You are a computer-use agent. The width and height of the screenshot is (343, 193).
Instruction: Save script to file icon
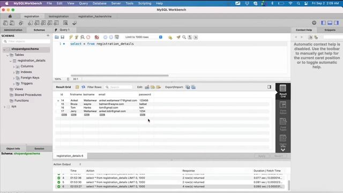click(63, 37)
